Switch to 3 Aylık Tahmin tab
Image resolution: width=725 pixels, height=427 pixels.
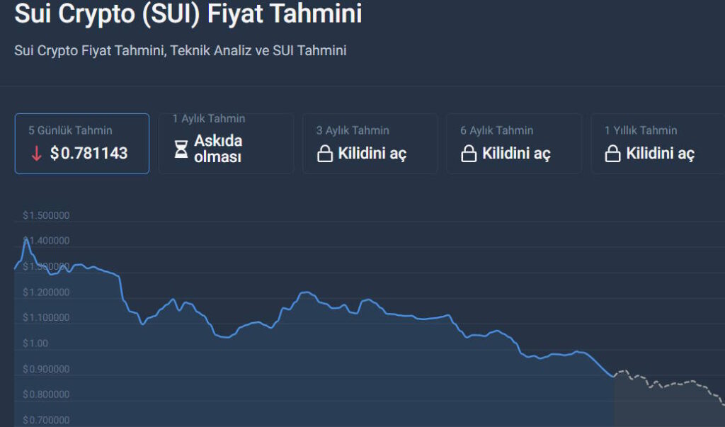(x=370, y=144)
